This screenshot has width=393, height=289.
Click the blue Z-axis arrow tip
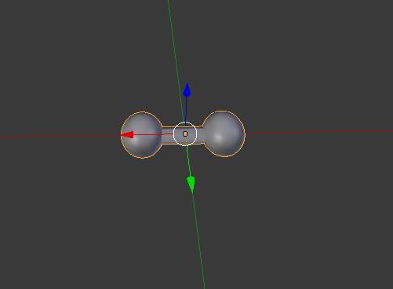[187, 90]
